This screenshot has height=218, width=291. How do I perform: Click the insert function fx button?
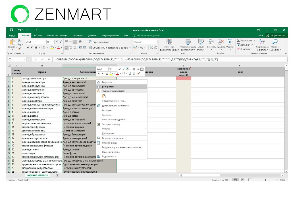pos(49,60)
